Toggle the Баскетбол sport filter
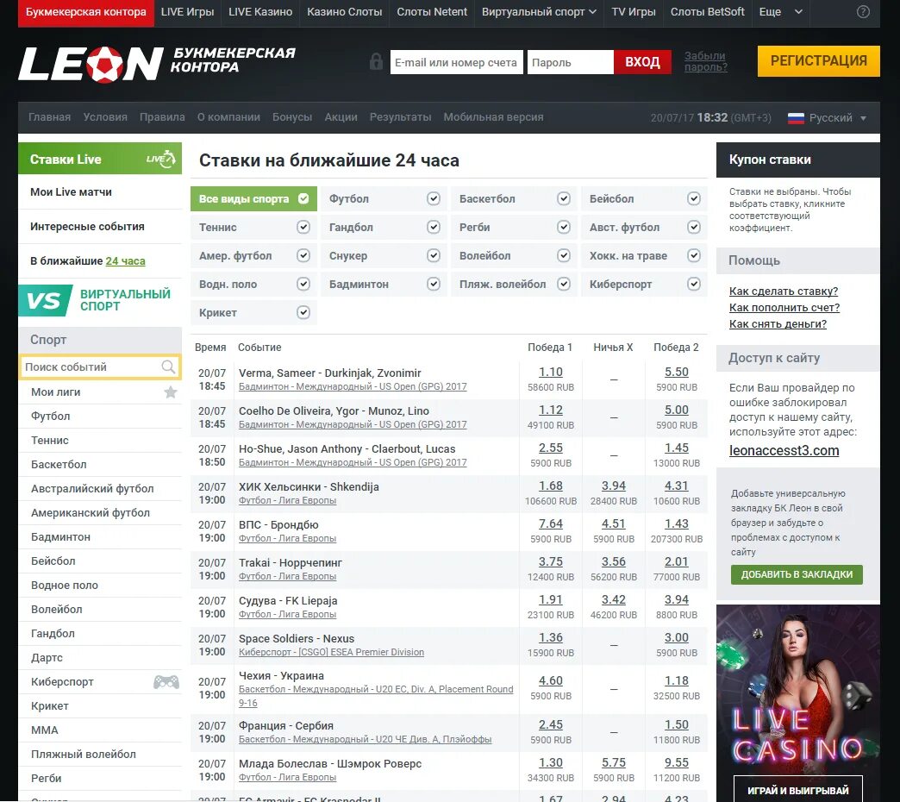This screenshot has width=900, height=802. tap(514, 198)
